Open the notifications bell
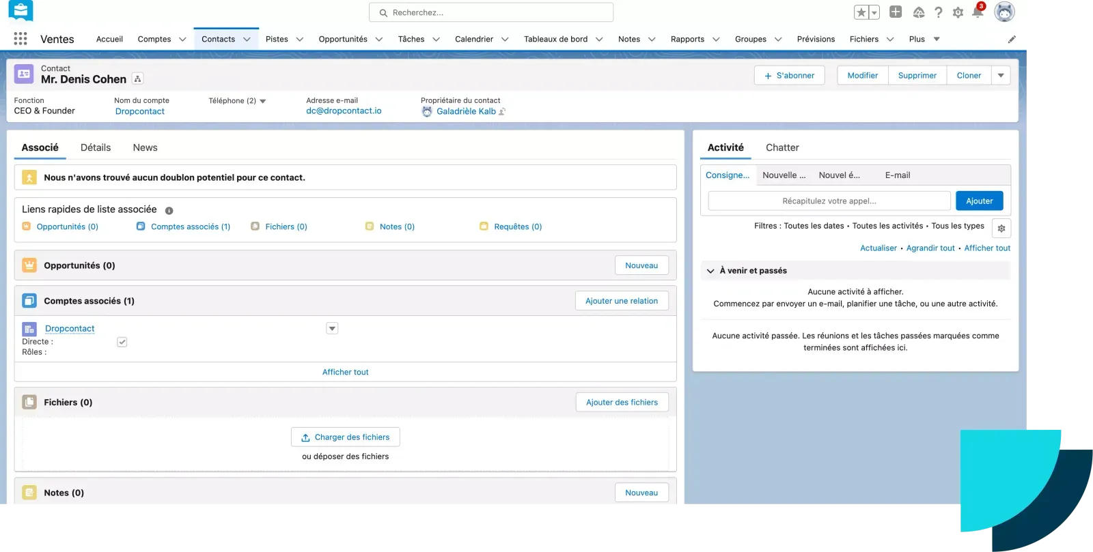 (x=978, y=12)
